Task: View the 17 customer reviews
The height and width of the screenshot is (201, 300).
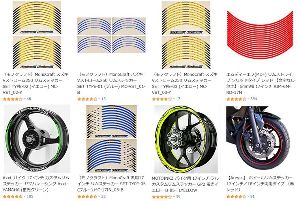Action: click(178, 99)
